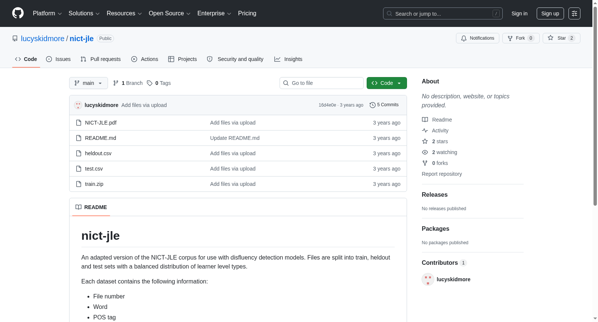598x322 pixels.
Task: Click the train.zip file icon
Action: (x=78, y=184)
